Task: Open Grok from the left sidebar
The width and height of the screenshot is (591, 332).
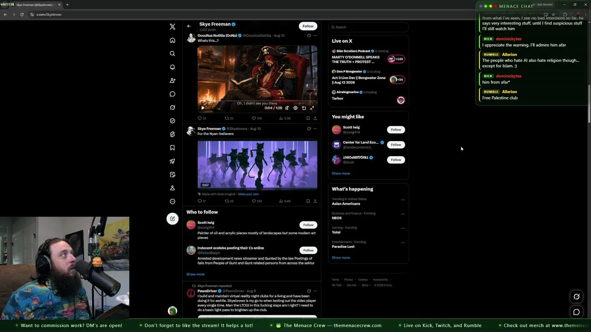Action: 172,107
